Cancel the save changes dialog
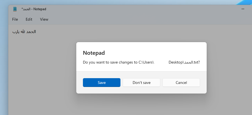 (x=181, y=83)
